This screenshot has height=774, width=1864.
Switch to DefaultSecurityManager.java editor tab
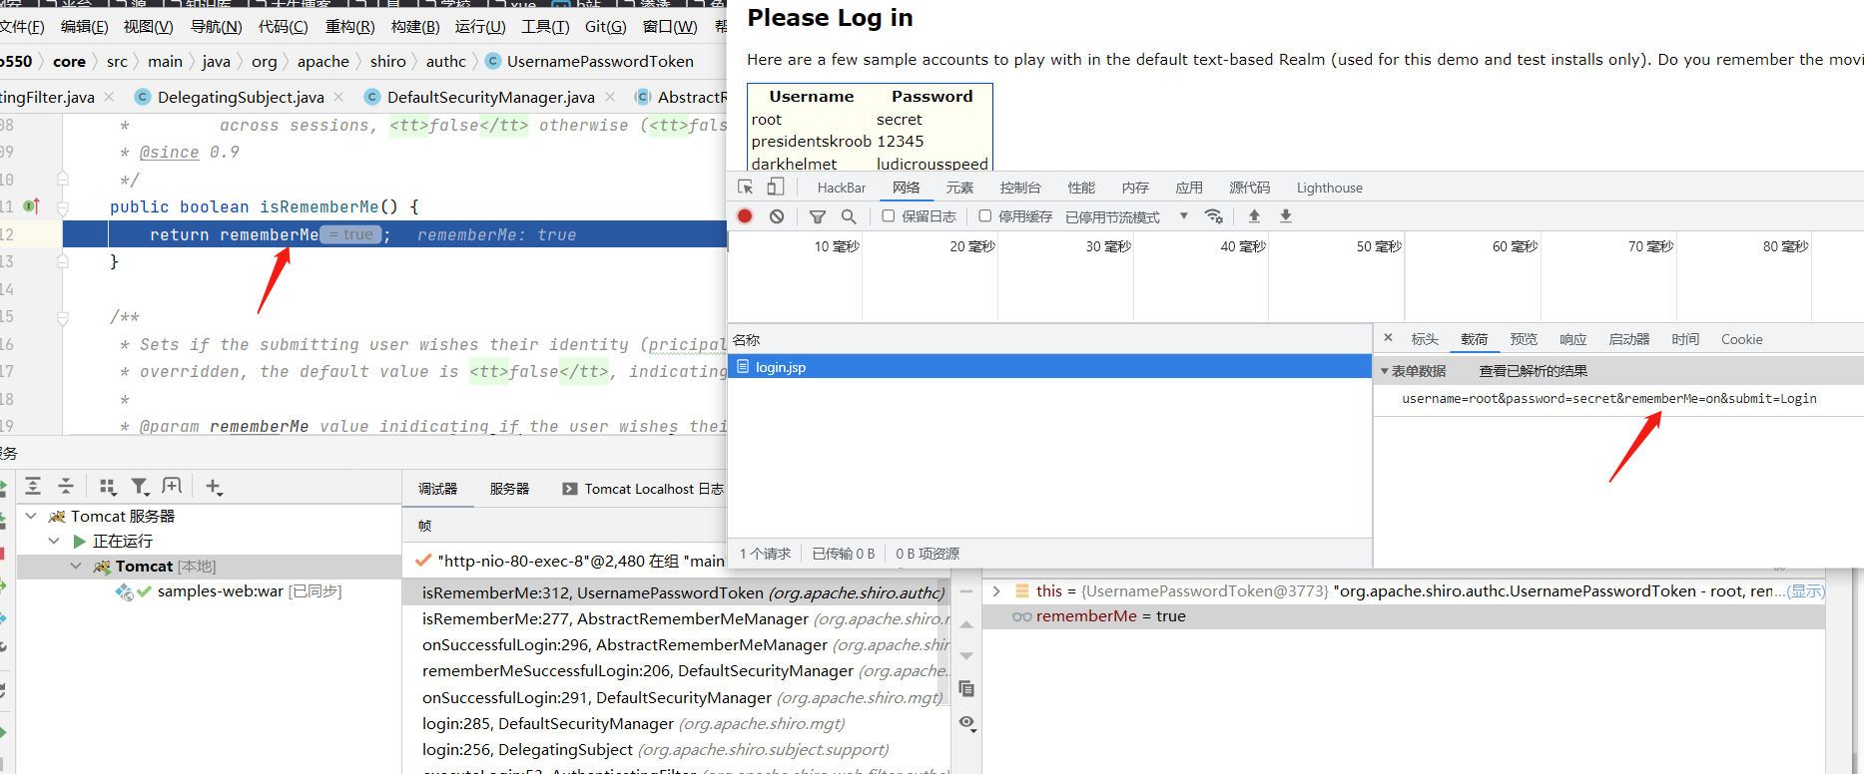point(490,97)
